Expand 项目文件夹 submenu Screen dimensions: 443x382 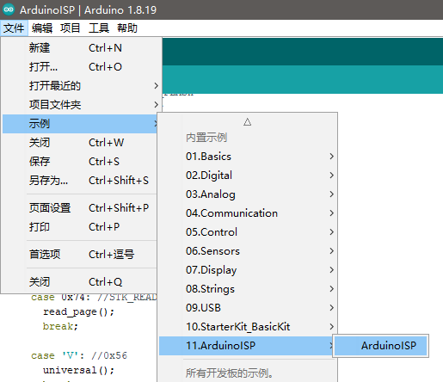click(x=80, y=105)
